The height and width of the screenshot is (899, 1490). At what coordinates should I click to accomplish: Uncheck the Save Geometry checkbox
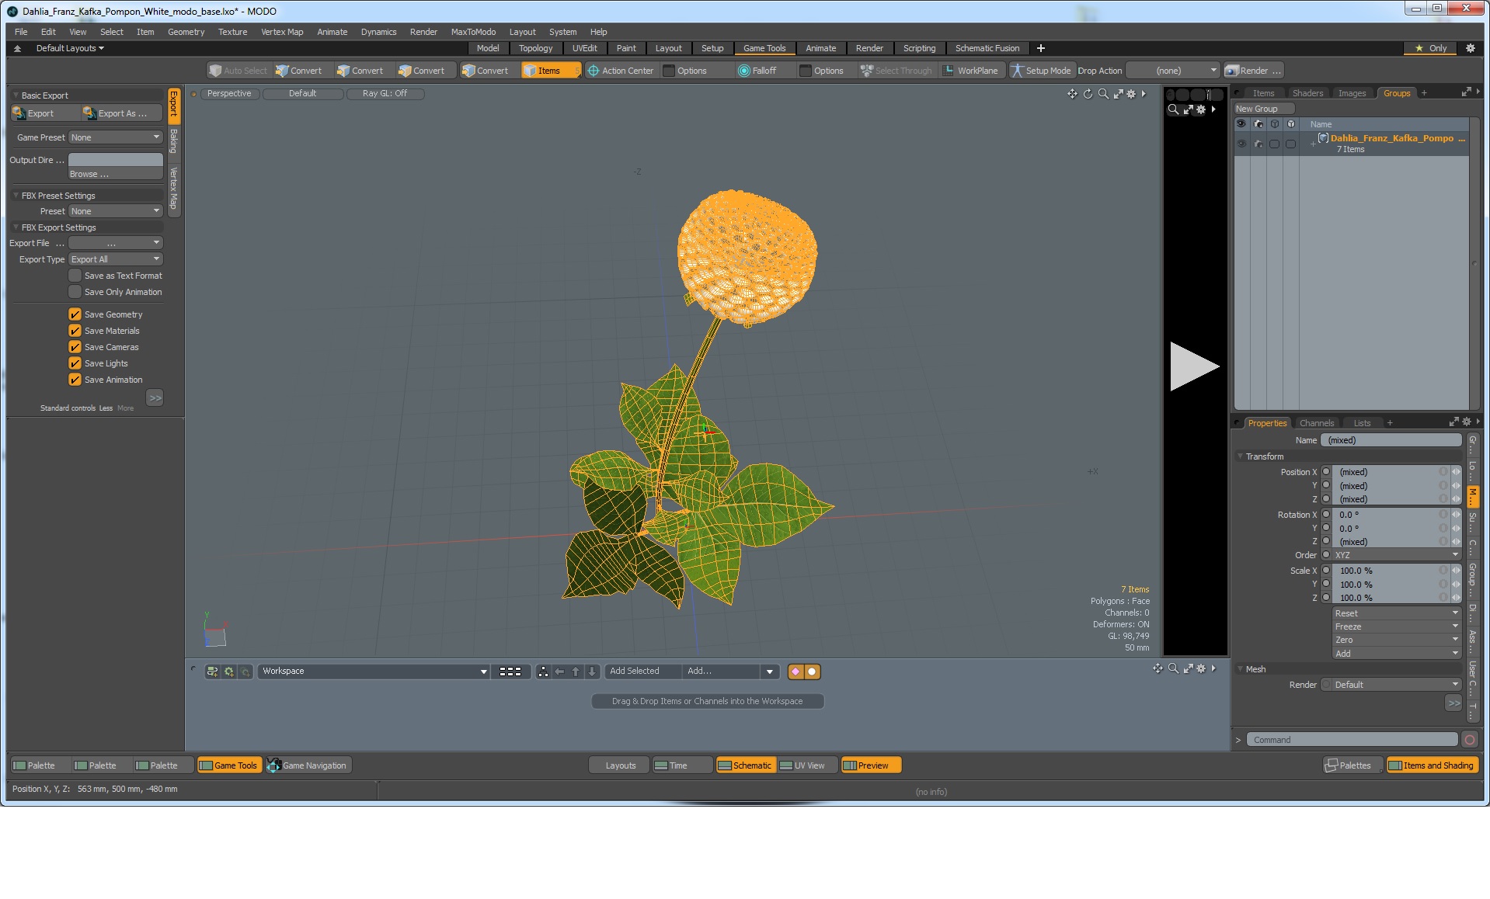[x=75, y=314]
